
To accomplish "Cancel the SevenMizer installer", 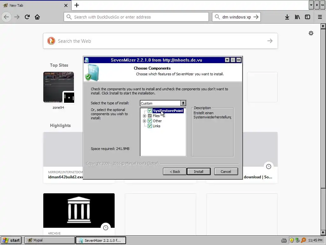I will (226, 171).
